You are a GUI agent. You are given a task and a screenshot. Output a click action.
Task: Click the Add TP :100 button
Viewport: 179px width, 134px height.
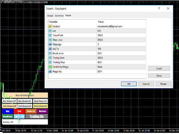pos(19,116)
